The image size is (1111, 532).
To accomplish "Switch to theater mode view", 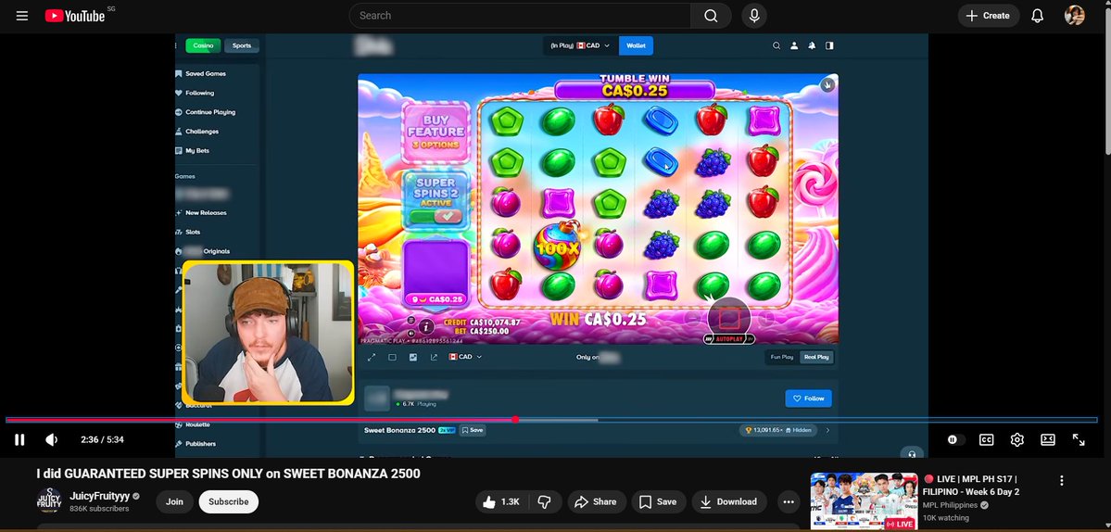I will (1048, 440).
